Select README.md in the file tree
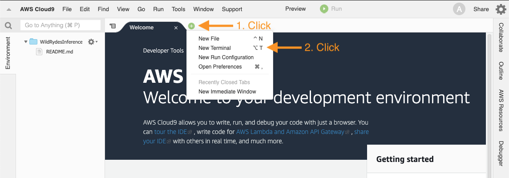The height and width of the screenshot is (178, 509). click(x=60, y=51)
